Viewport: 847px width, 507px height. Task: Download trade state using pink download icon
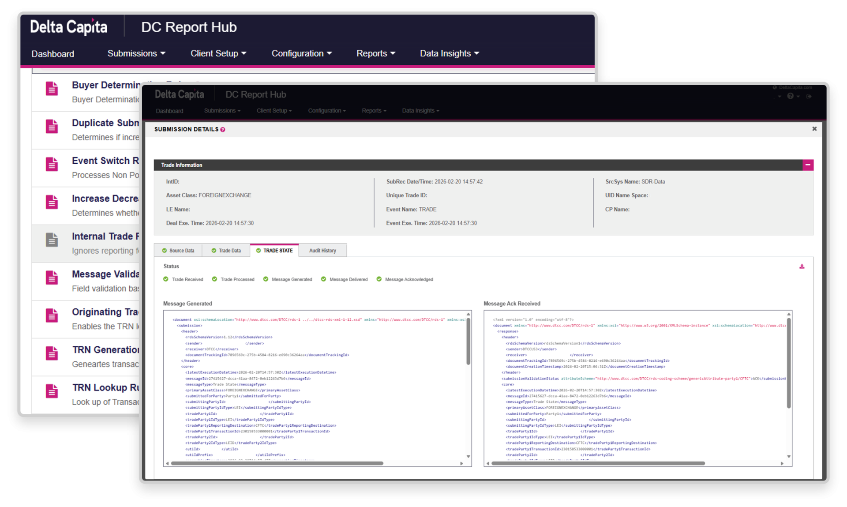pyautogui.click(x=802, y=267)
